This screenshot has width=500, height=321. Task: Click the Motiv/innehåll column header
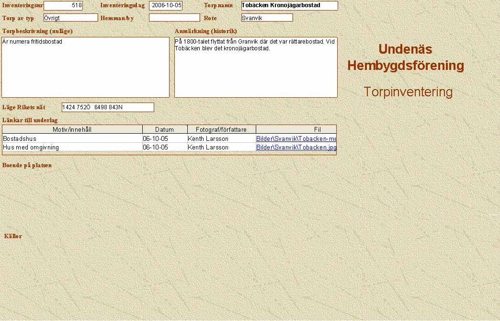[72, 129]
